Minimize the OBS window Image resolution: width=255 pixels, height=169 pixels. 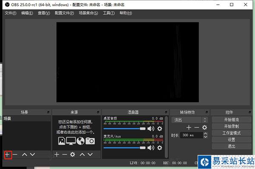point(218,5)
